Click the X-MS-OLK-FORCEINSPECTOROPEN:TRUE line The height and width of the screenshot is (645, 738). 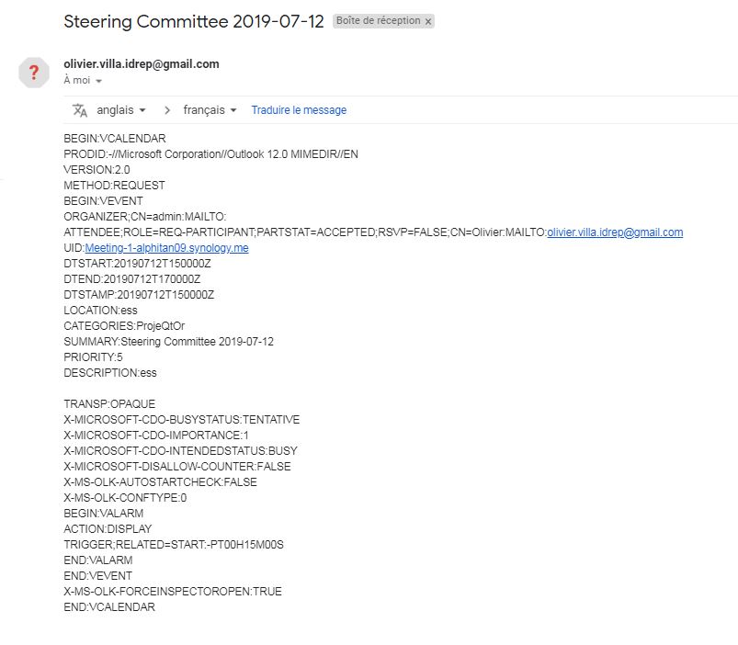click(173, 592)
